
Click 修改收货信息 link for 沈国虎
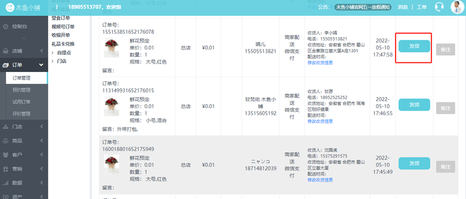pyautogui.click(x=320, y=180)
